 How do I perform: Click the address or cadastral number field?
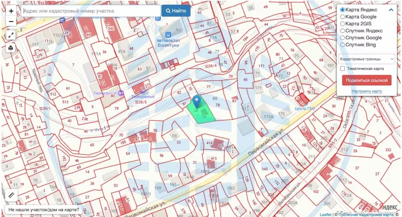point(91,11)
